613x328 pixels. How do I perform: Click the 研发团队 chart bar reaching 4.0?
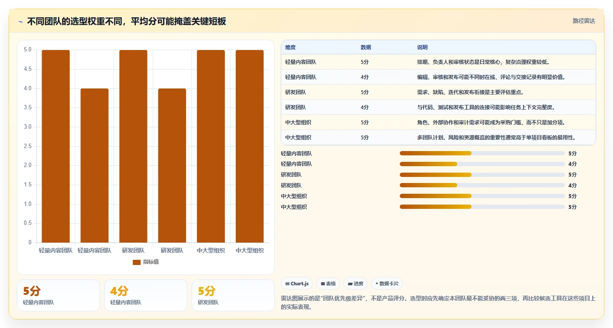(172, 166)
